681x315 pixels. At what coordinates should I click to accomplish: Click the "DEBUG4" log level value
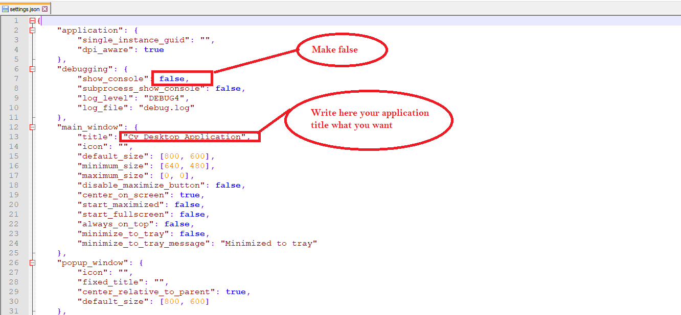click(164, 98)
